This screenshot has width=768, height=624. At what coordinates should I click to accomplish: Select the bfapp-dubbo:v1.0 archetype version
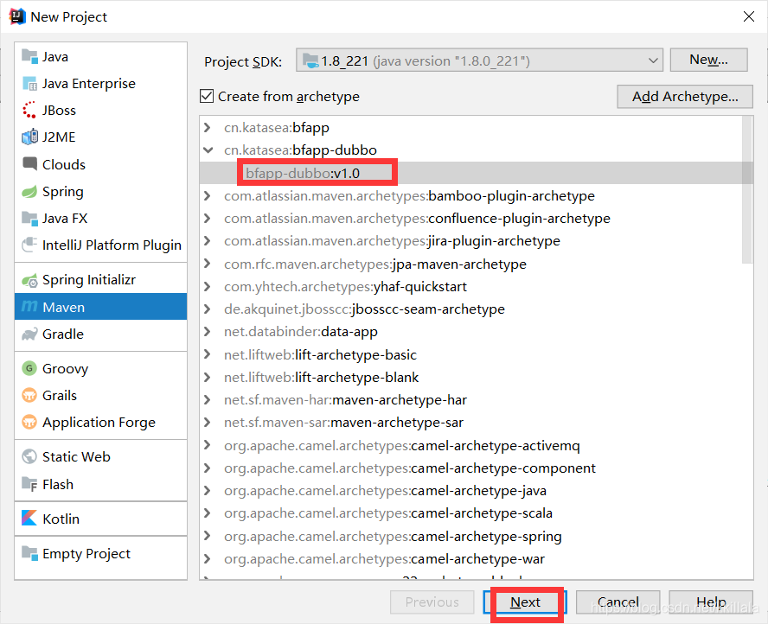point(303,173)
